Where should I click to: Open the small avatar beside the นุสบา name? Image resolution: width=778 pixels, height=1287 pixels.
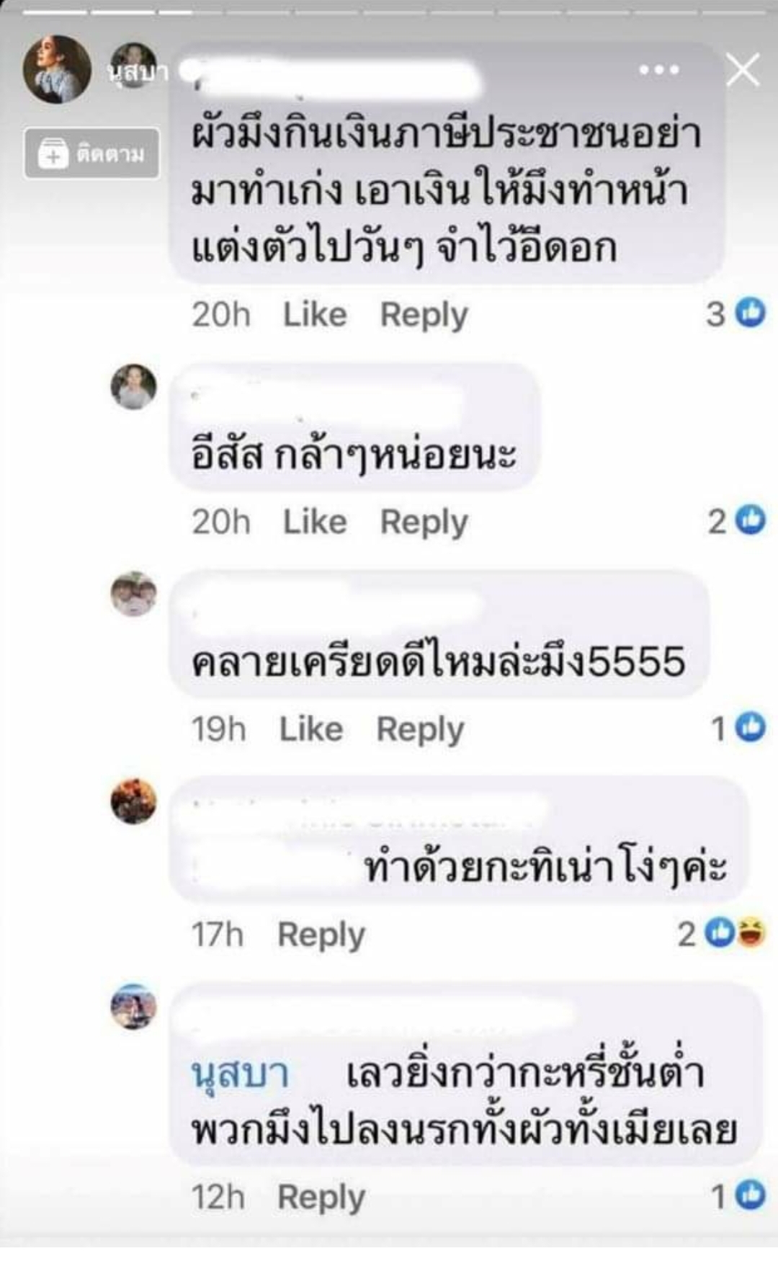[x=133, y=65]
